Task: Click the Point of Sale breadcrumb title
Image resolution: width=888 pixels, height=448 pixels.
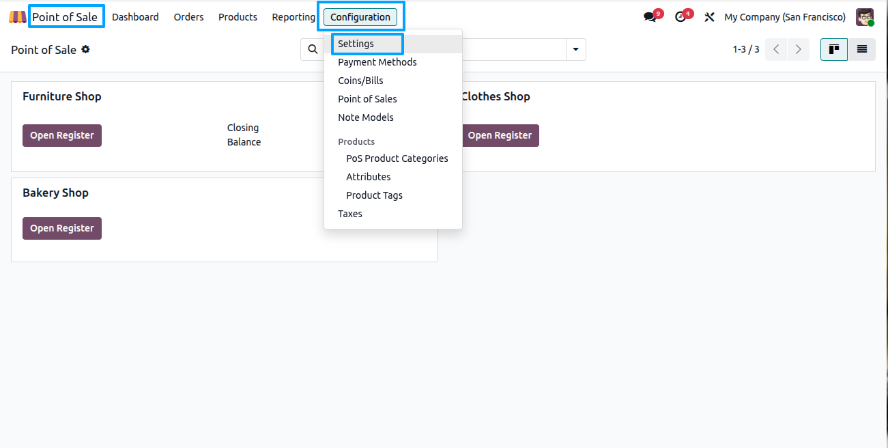Action: click(44, 50)
